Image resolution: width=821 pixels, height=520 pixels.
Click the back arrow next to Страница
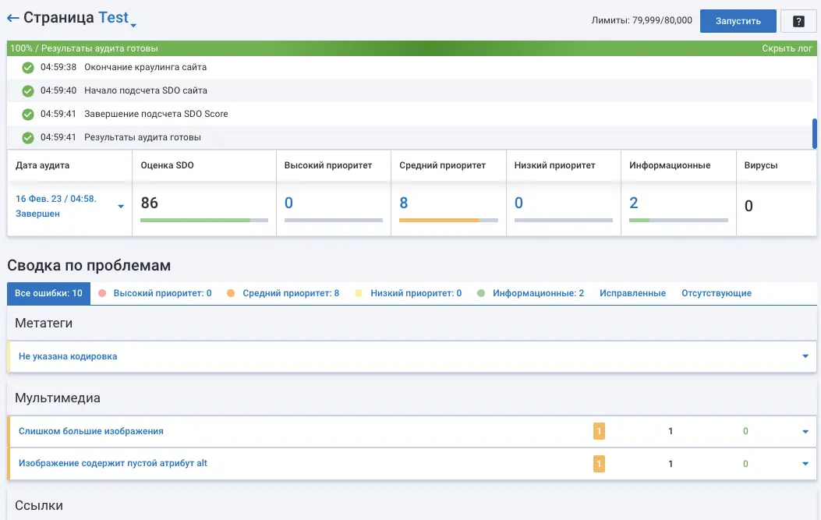12,18
